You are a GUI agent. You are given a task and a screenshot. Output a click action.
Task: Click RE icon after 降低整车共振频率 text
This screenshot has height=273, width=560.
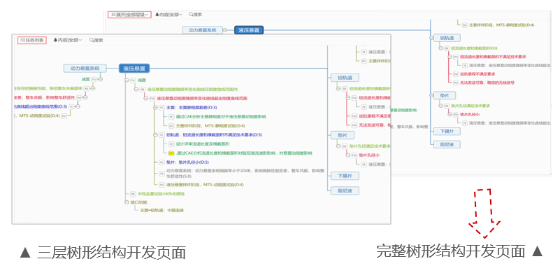(x=87, y=88)
